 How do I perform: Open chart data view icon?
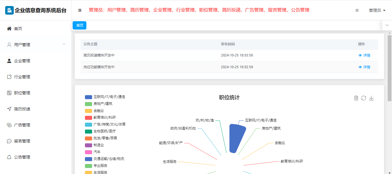[x=356, y=98]
